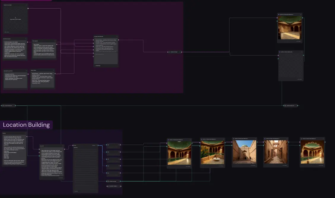
Task: Click sparkle model icon on top-right Gemini node
Action: (279, 15)
